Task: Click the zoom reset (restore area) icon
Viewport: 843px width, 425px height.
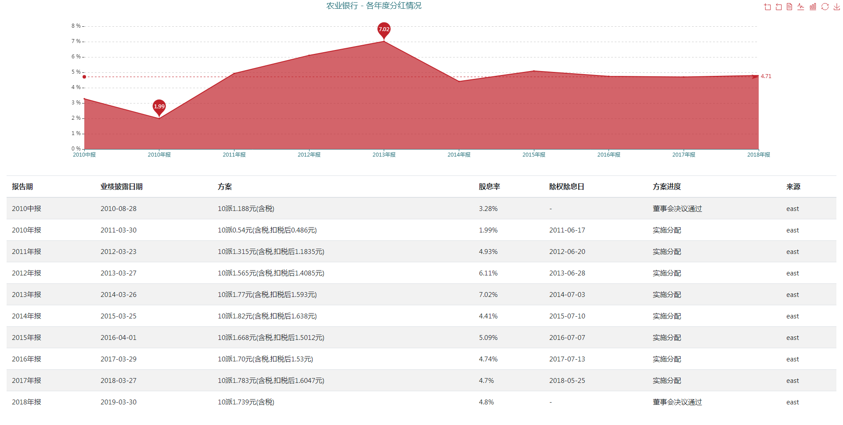Action: [778, 7]
